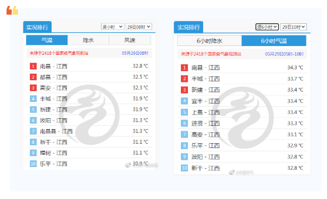Click the 32.5 ℃ temperature value
The width and height of the screenshot is (327, 199).
pyautogui.click(x=141, y=77)
